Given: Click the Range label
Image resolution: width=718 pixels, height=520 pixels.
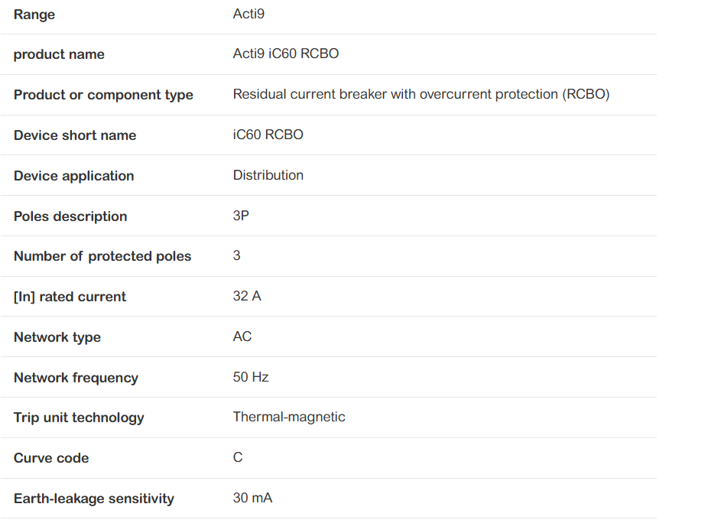Looking at the screenshot, I should tap(34, 15).
